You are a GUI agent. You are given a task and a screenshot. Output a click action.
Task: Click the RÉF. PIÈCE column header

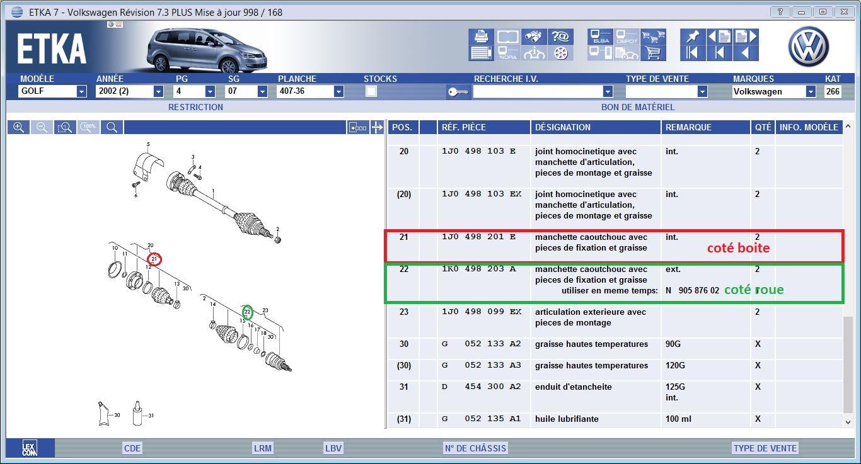(483, 127)
